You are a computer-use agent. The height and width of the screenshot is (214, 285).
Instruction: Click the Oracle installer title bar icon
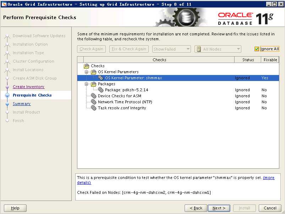4,4
